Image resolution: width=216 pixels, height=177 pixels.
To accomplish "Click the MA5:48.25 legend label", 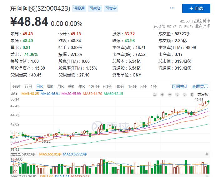I will click(30, 94).
